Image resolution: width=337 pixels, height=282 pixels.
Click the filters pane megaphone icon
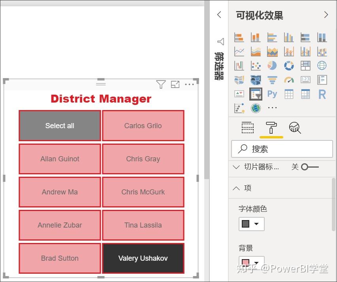(220, 41)
